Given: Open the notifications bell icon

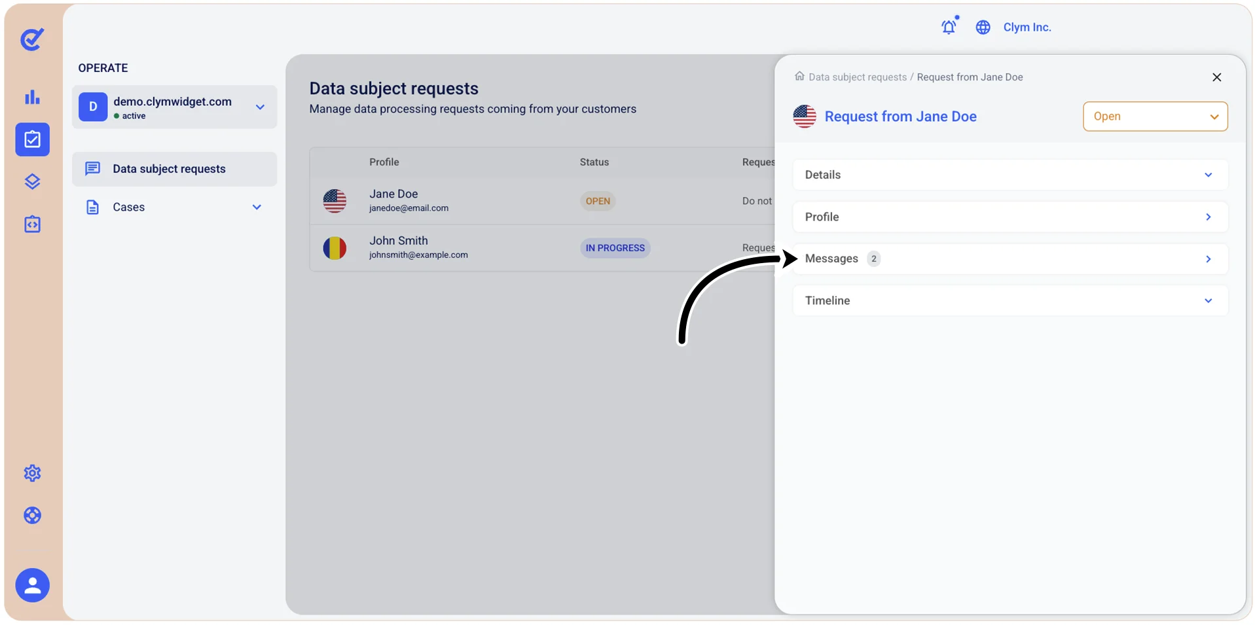Looking at the screenshot, I should 949,26.
